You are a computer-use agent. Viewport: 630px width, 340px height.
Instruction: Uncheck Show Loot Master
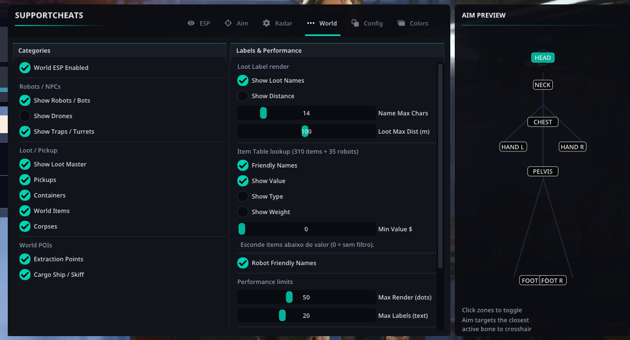click(x=25, y=164)
